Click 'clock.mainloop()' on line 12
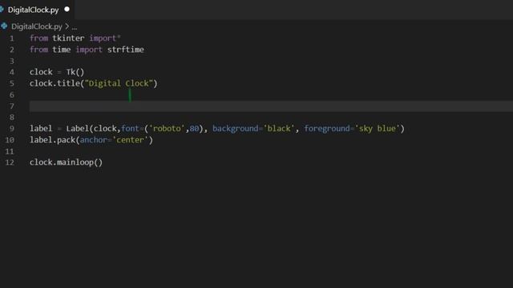Screen dimensions: 513x288 [66, 162]
